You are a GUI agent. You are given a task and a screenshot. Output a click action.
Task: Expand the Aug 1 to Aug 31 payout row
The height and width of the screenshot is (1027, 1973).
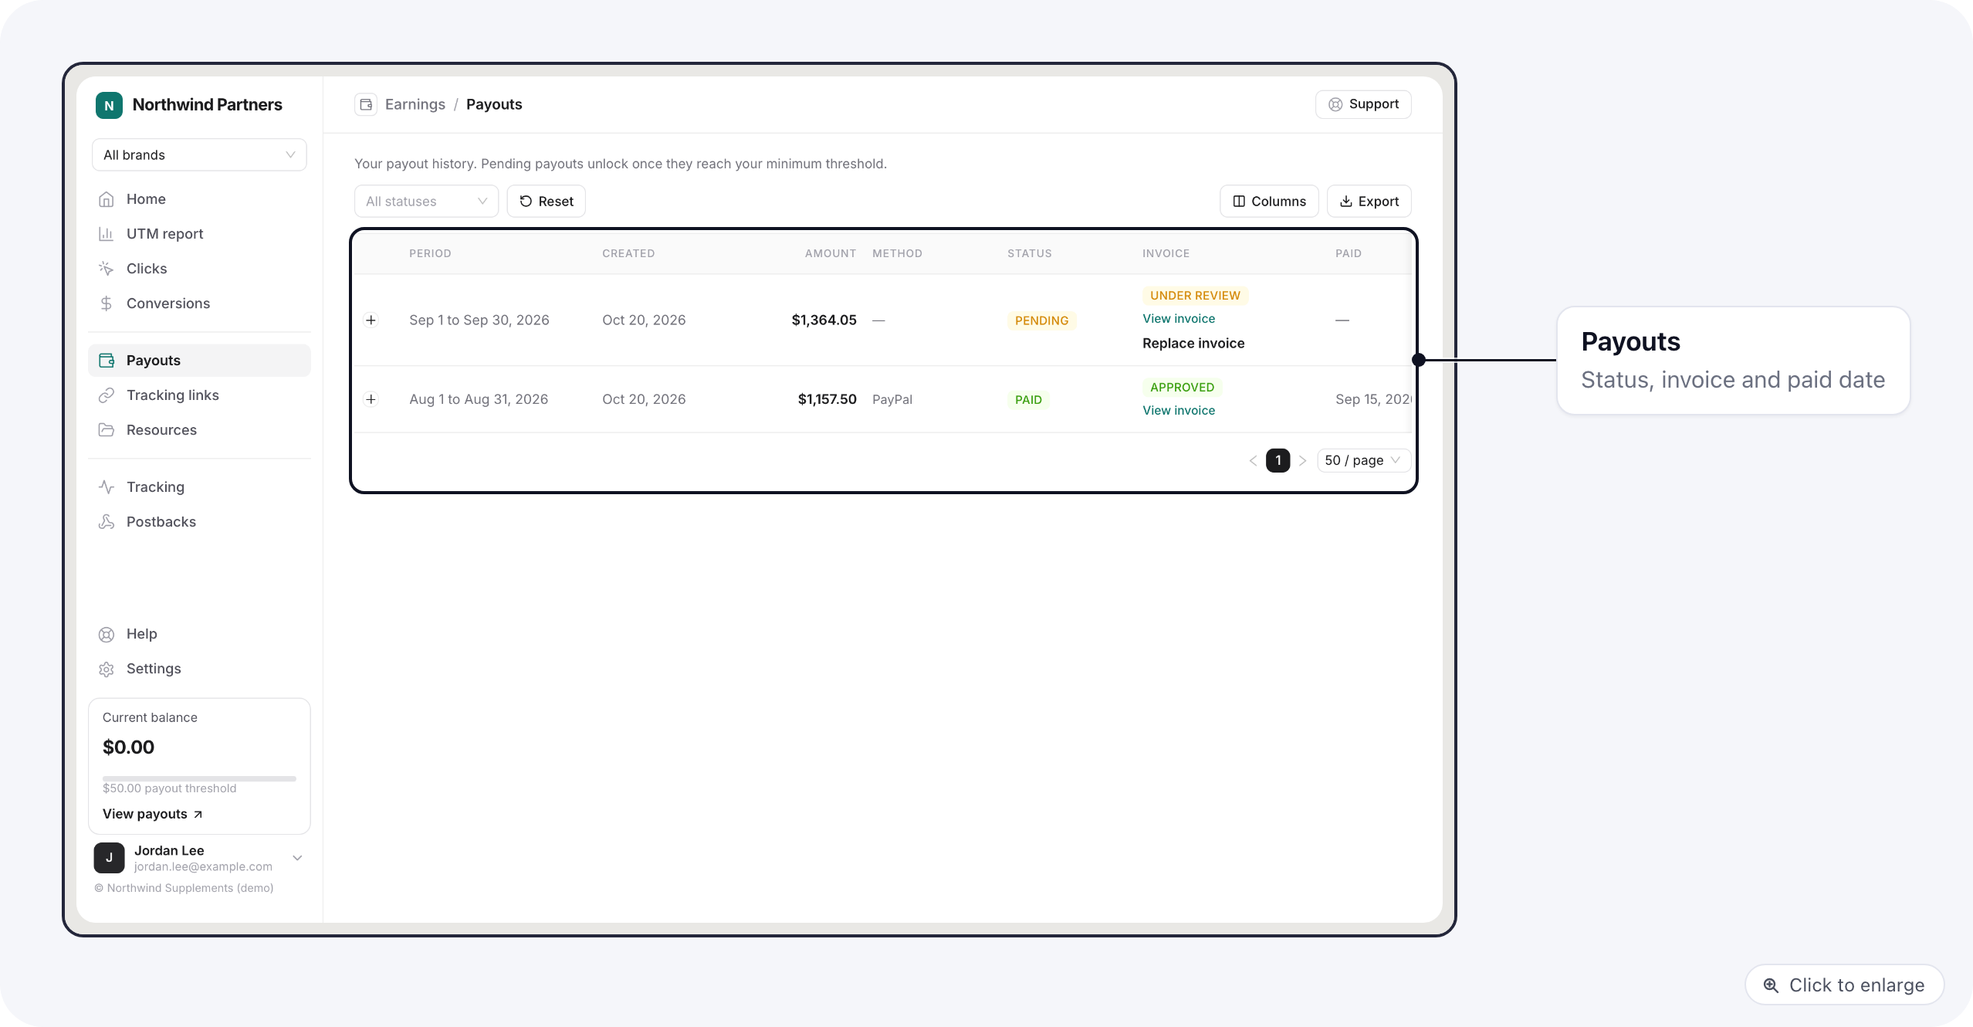(x=371, y=399)
